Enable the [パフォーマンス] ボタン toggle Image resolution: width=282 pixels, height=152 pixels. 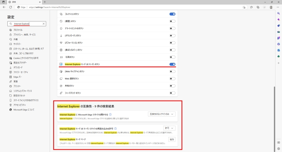172,43
